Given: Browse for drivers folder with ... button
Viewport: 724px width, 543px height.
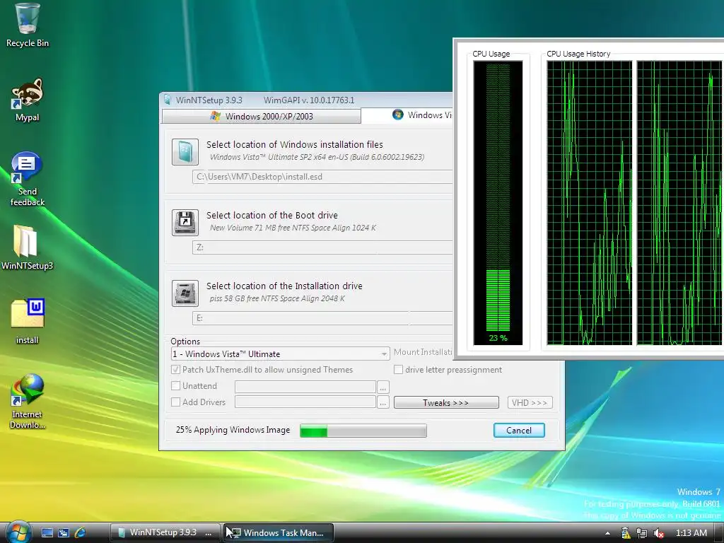Looking at the screenshot, I should pyautogui.click(x=383, y=402).
